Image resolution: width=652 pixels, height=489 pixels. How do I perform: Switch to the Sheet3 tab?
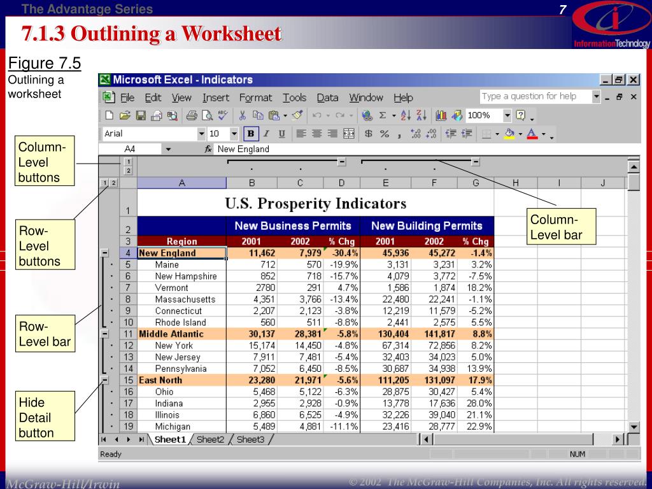click(x=250, y=439)
